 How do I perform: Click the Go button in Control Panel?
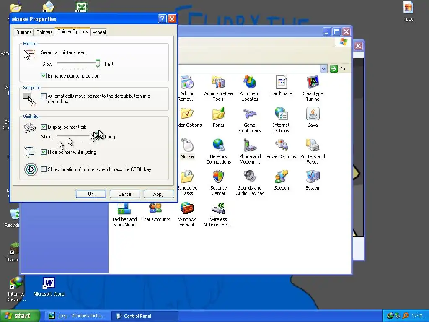(338, 69)
